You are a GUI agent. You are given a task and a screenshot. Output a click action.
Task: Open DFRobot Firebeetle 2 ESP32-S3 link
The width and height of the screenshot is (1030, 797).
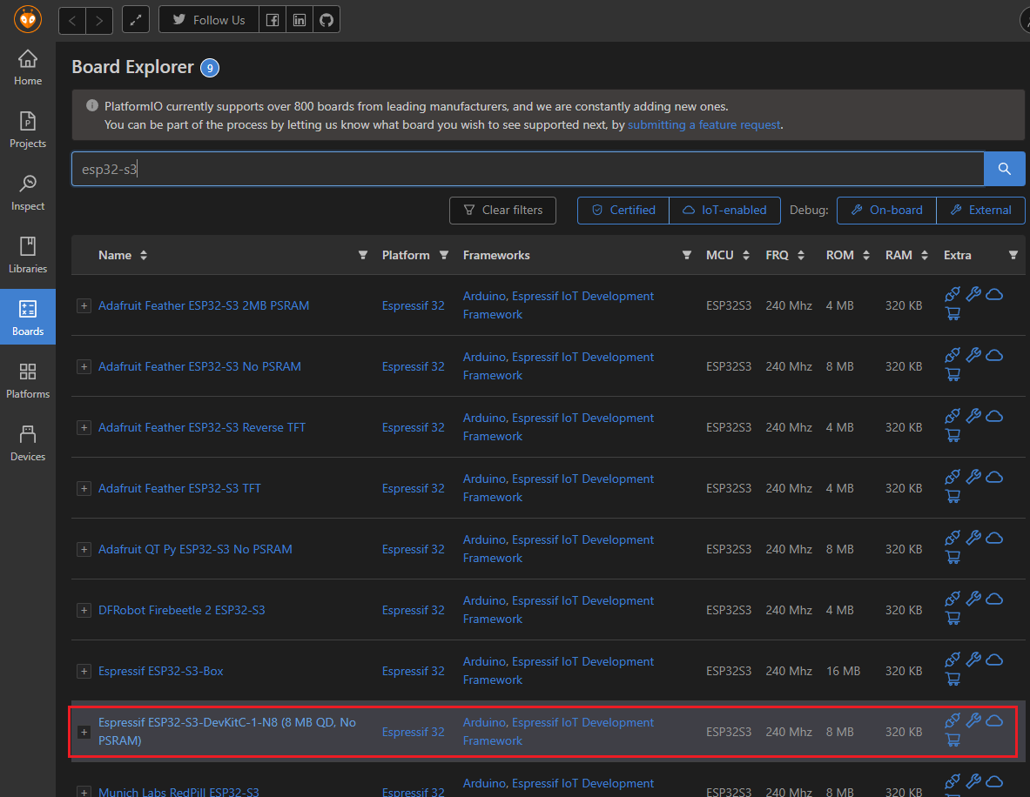[x=182, y=611]
